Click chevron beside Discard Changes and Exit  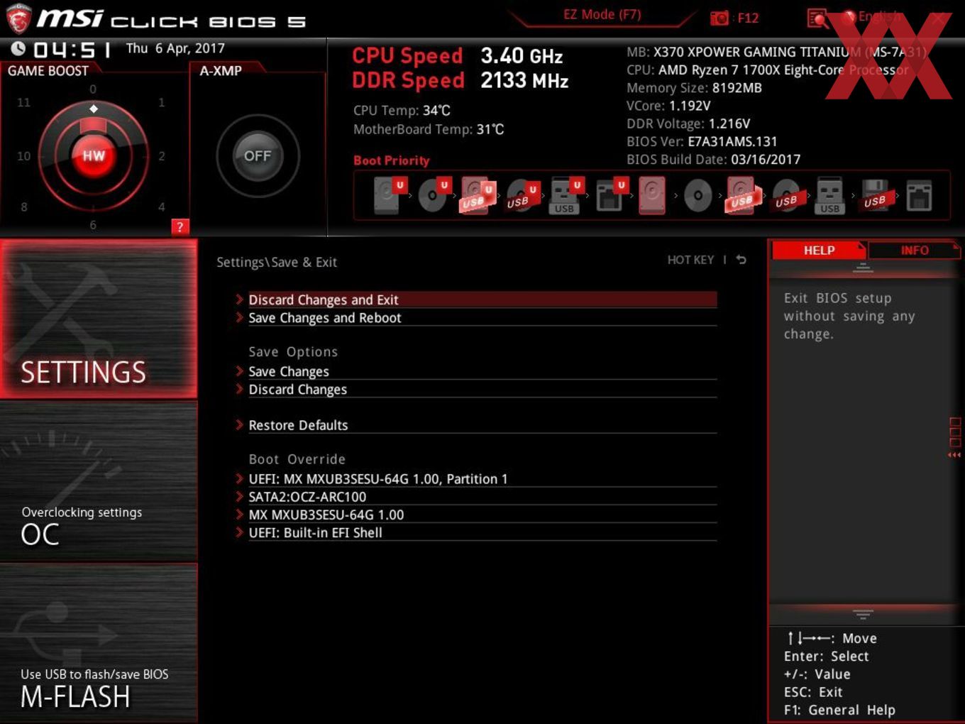point(240,300)
